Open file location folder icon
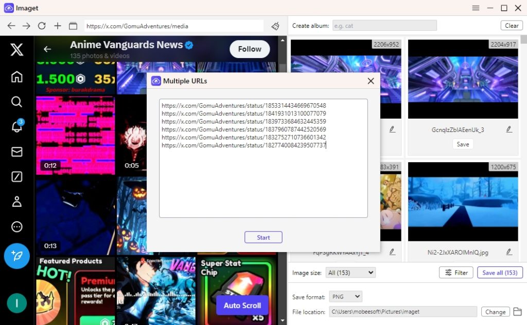The image size is (527, 325). click(517, 312)
